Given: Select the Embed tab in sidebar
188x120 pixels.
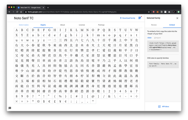Looking at the screenshot, I should coord(172,25).
